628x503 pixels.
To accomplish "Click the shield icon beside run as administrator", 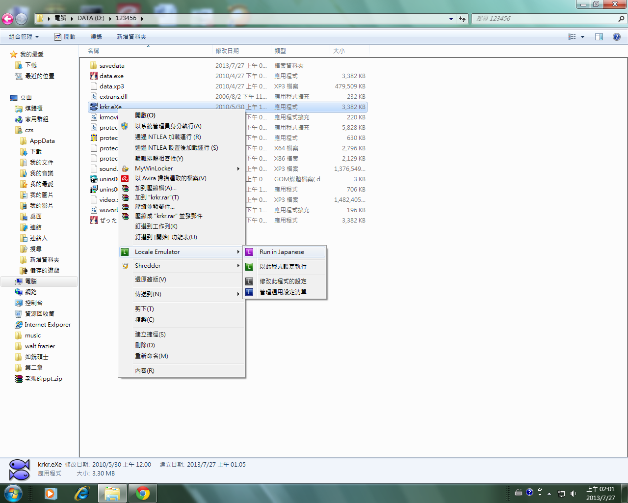I will click(125, 126).
